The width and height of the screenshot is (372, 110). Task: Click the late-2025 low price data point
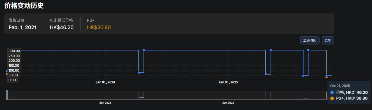(x=303, y=75)
